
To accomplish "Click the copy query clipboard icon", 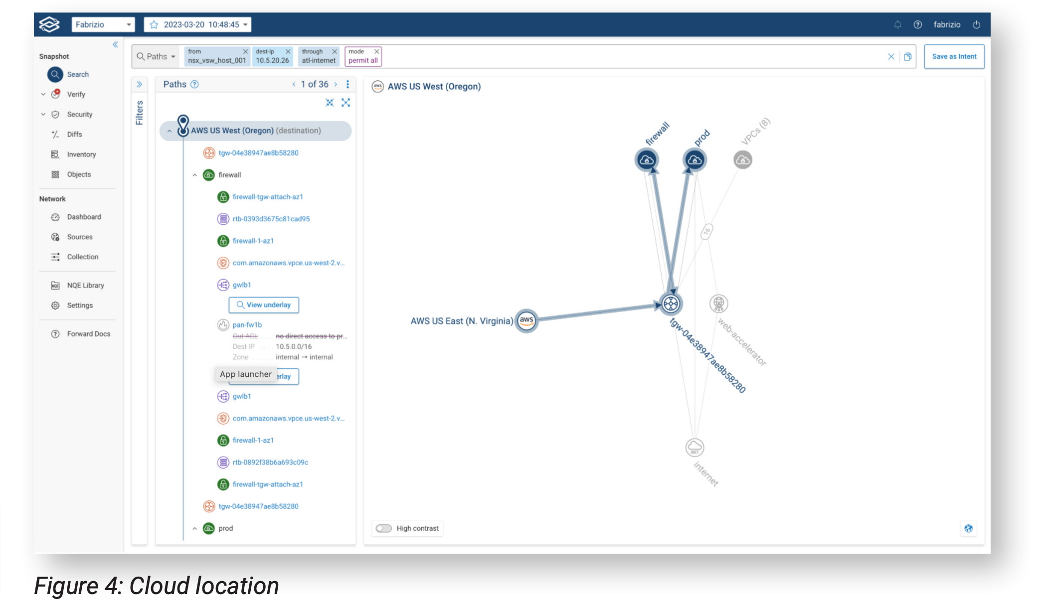I will point(908,56).
